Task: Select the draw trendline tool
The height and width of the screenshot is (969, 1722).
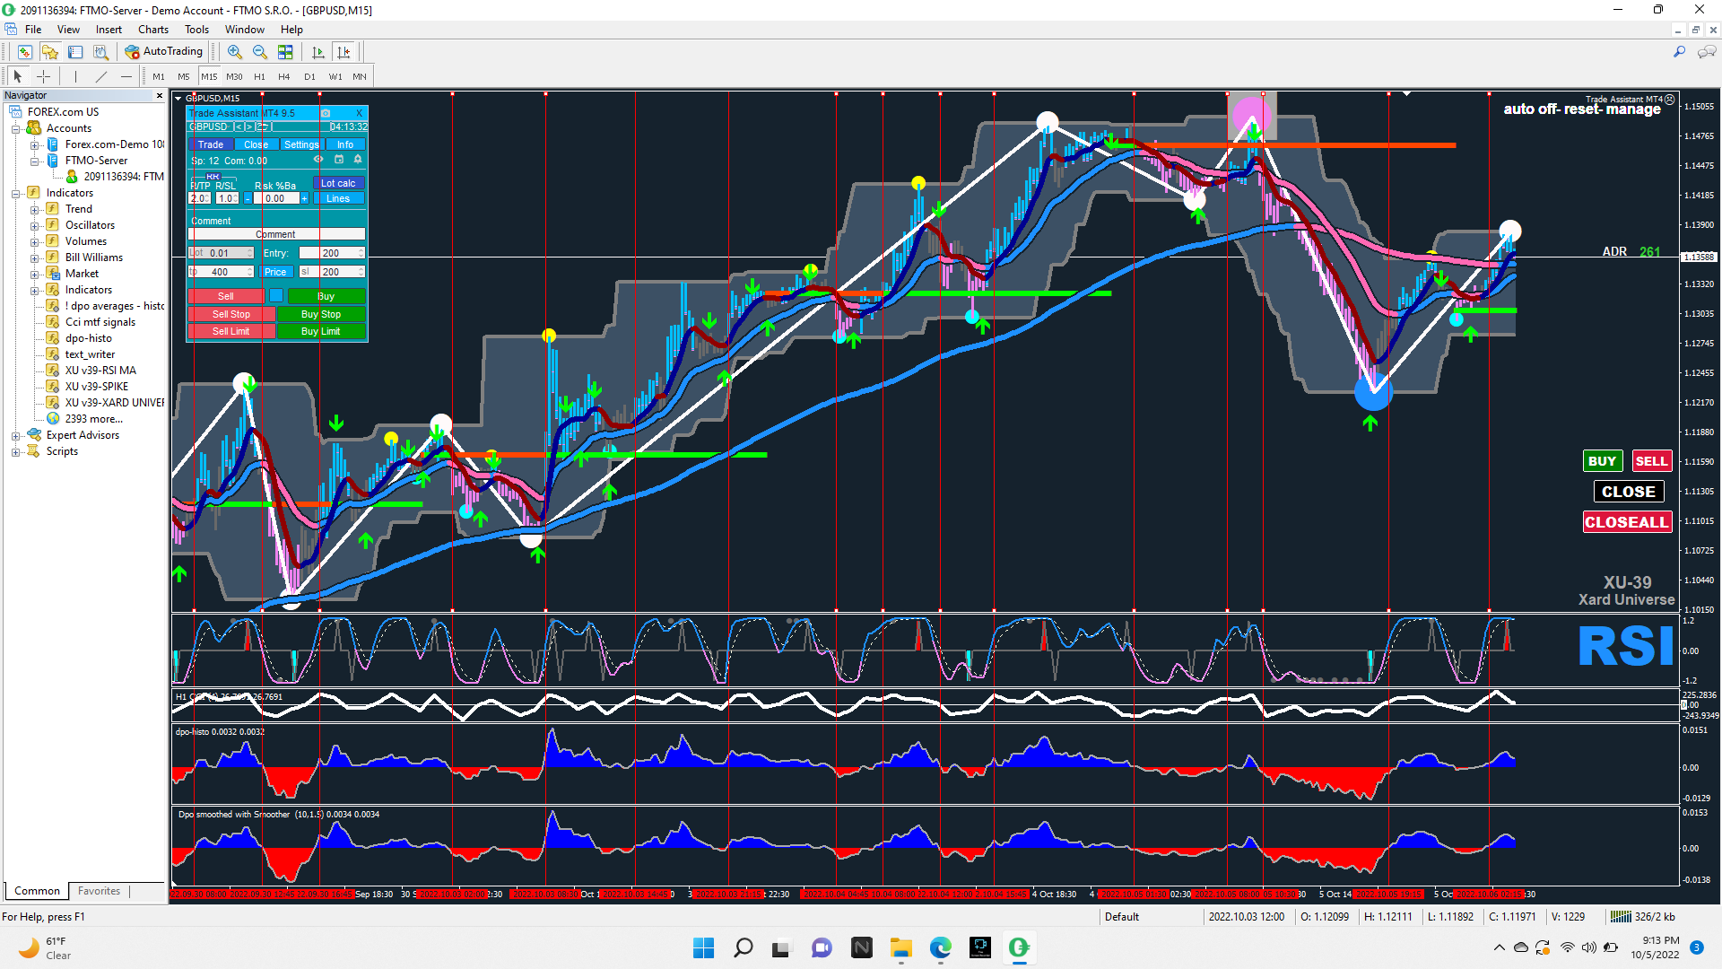Action: [x=100, y=76]
